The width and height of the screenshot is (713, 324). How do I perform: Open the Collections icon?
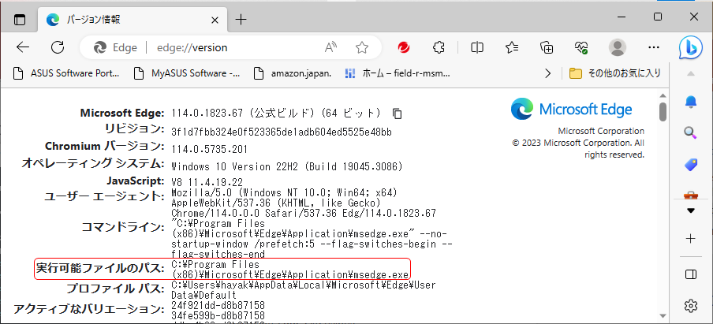pos(547,47)
